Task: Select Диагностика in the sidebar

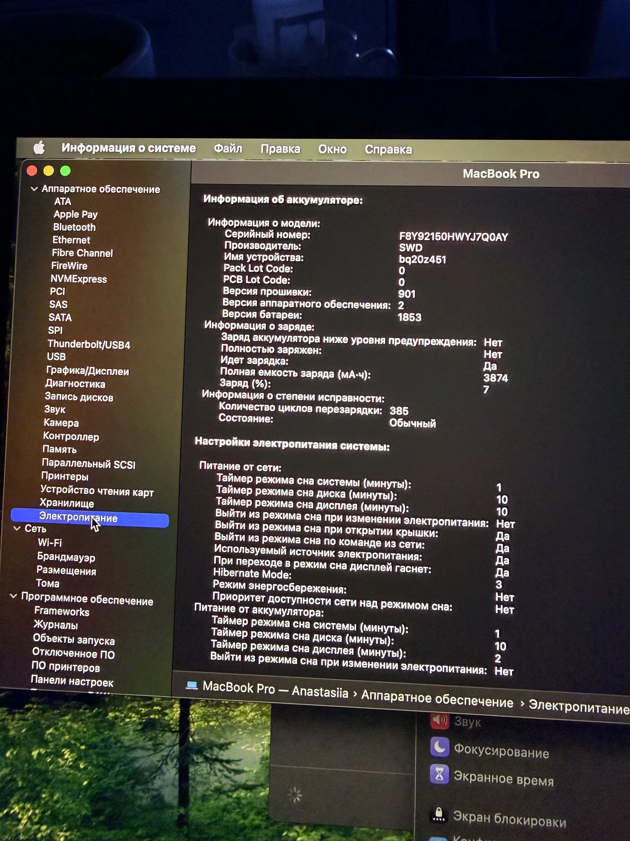Action: click(x=75, y=384)
